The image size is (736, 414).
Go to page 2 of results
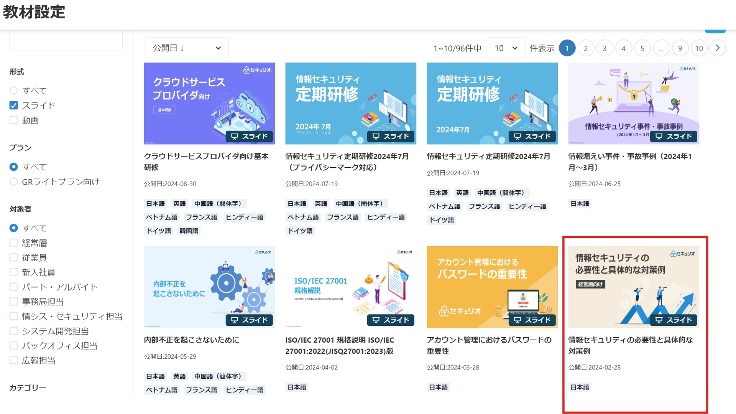[586, 48]
